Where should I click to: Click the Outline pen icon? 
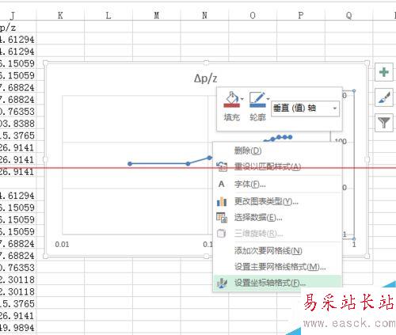(257, 100)
